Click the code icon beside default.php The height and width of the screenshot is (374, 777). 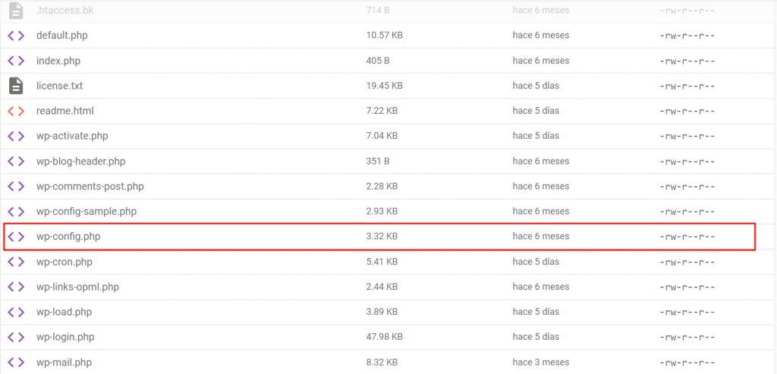(x=16, y=36)
